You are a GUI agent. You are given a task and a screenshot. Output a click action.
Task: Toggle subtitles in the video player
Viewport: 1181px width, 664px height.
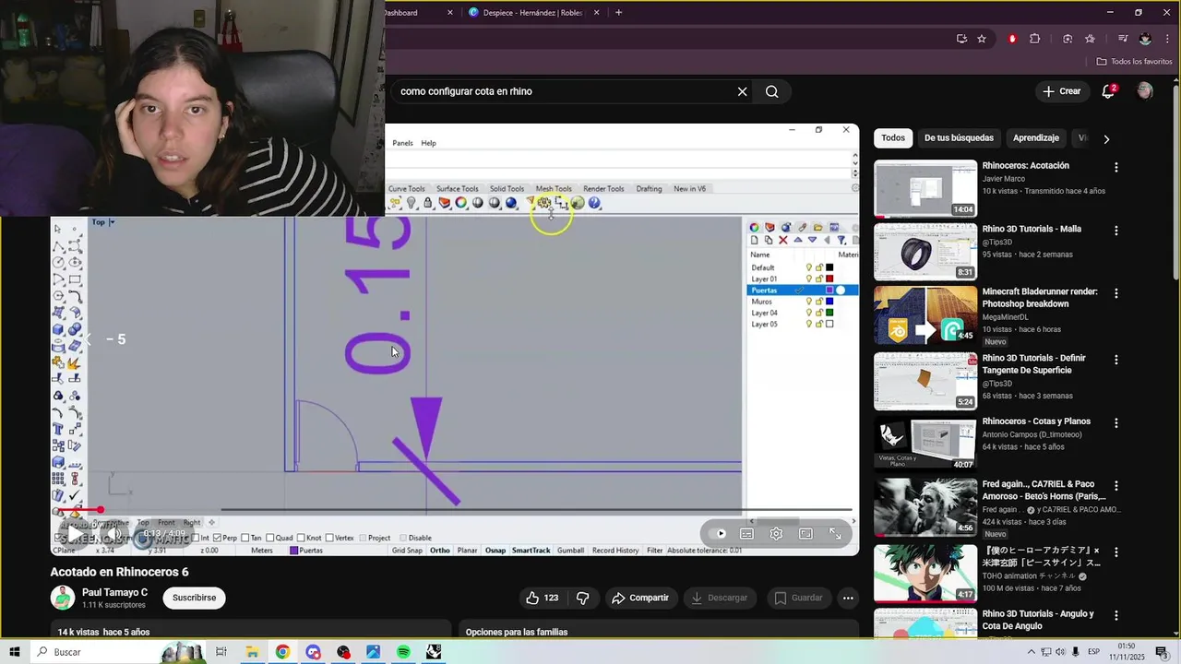point(746,533)
